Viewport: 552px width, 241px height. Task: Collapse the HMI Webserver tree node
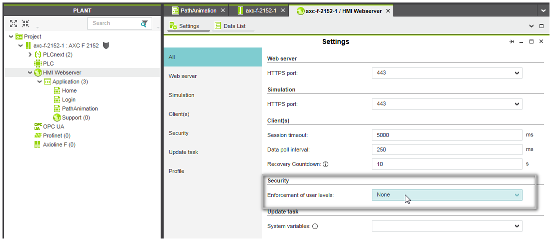pos(30,72)
